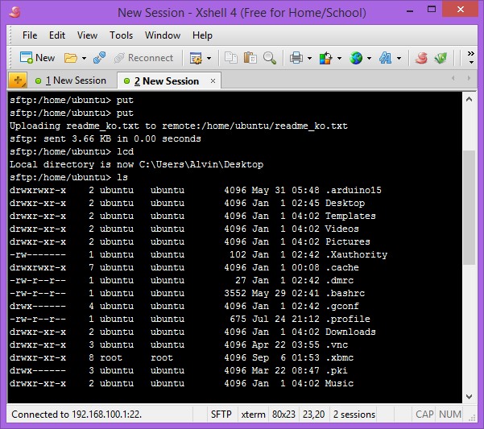Click the New session toolbar button
Image resolution: width=484 pixels, height=429 pixels.
click(37, 58)
